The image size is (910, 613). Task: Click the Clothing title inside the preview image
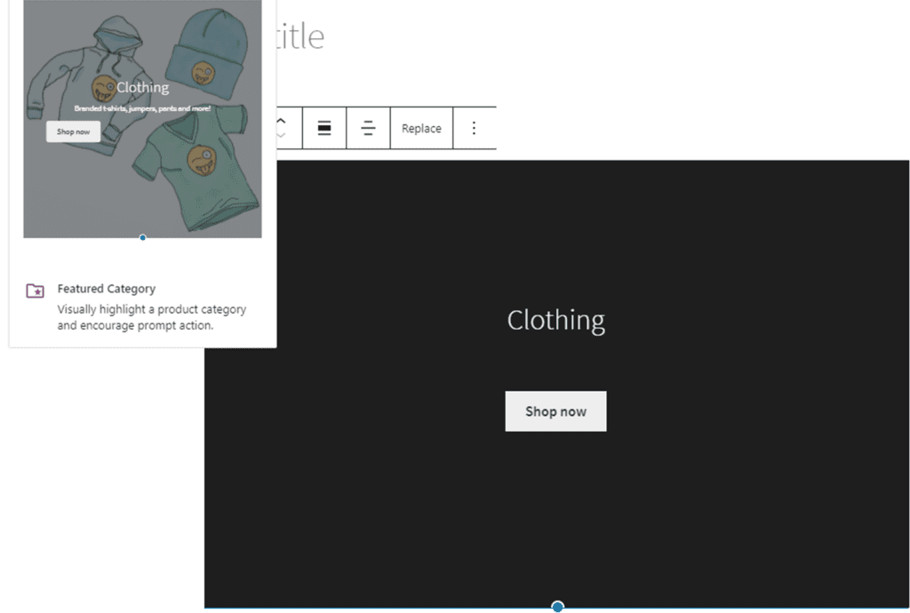142,87
